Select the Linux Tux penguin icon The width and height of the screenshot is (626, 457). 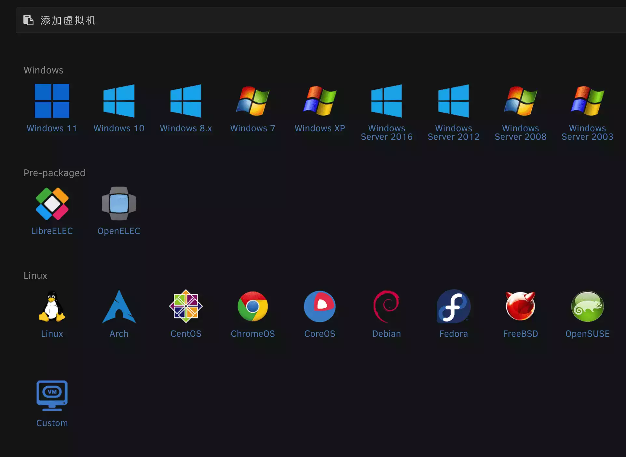52,306
